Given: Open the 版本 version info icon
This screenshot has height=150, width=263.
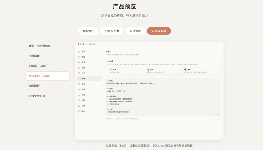Looking at the screenshot, I should (x=79, y=111).
